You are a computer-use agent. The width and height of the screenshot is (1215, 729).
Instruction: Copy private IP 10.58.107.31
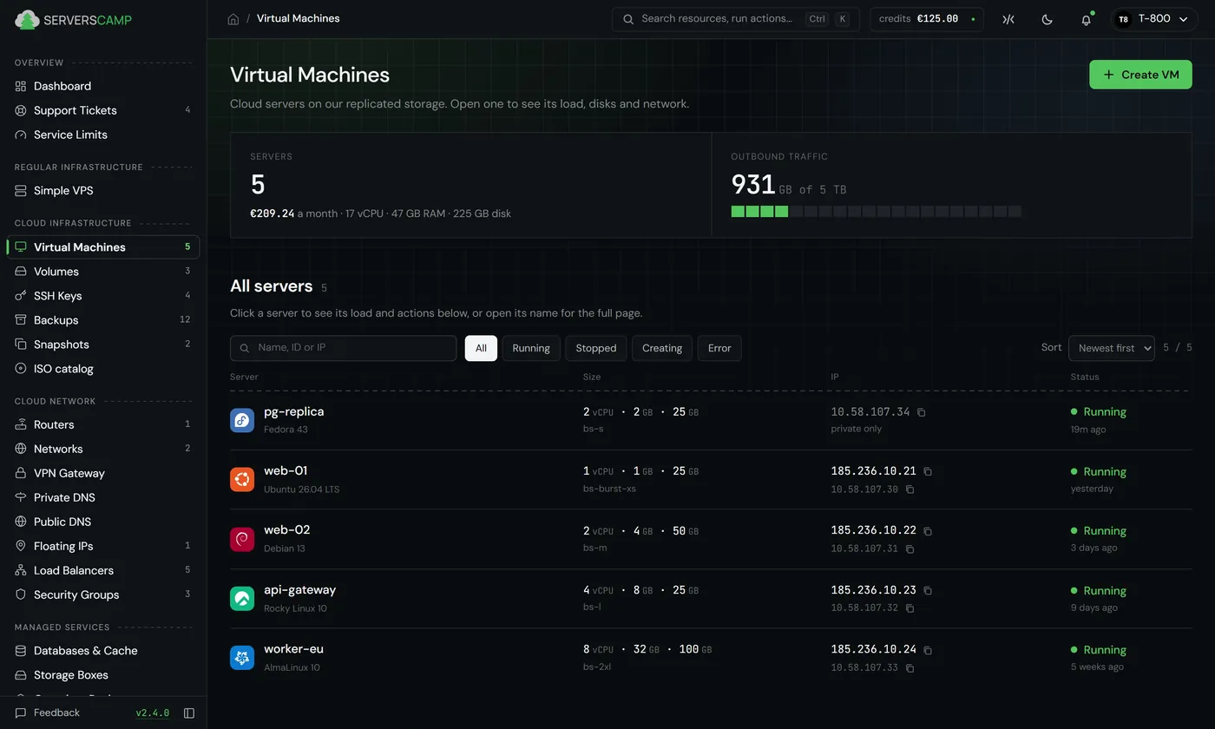coord(910,548)
